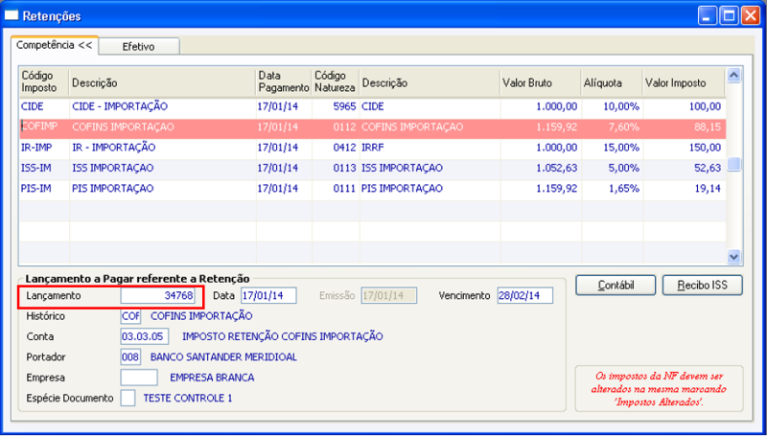Click the 1,65% alíquota cell
This screenshot has height=436, width=767.
[612, 189]
